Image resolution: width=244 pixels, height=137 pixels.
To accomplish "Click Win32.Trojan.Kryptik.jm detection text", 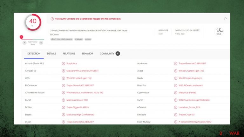I will 190,78.
